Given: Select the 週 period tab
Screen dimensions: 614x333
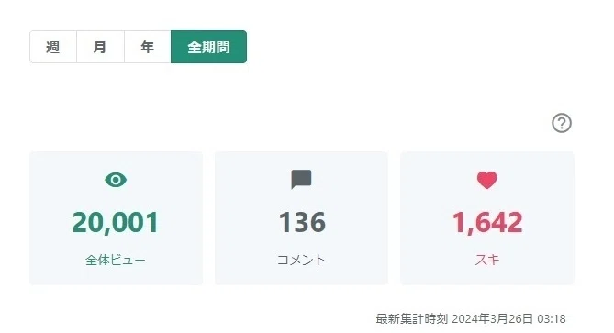Looking at the screenshot, I should click(x=53, y=47).
